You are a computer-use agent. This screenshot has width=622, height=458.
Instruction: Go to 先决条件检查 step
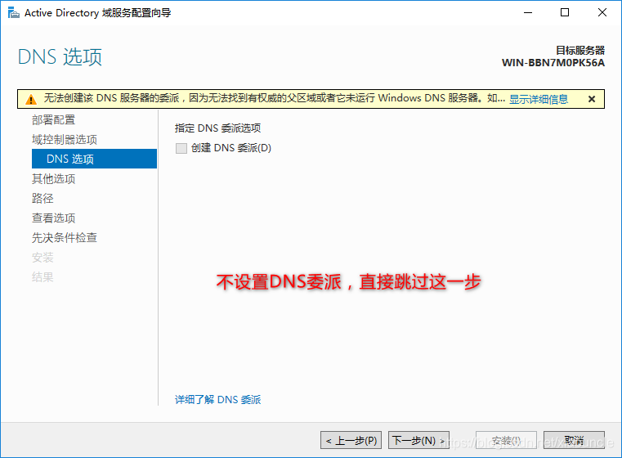[x=65, y=237]
